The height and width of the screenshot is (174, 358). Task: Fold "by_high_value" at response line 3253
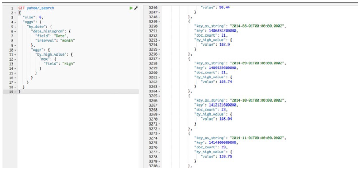(x=160, y=40)
